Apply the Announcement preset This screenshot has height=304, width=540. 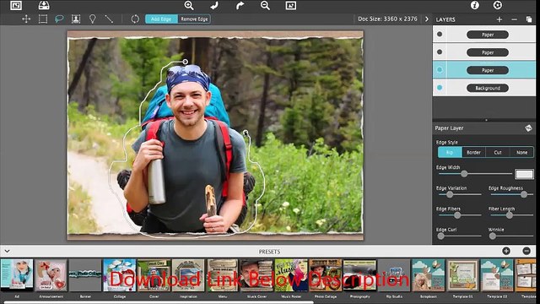click(x=51, y=275)
